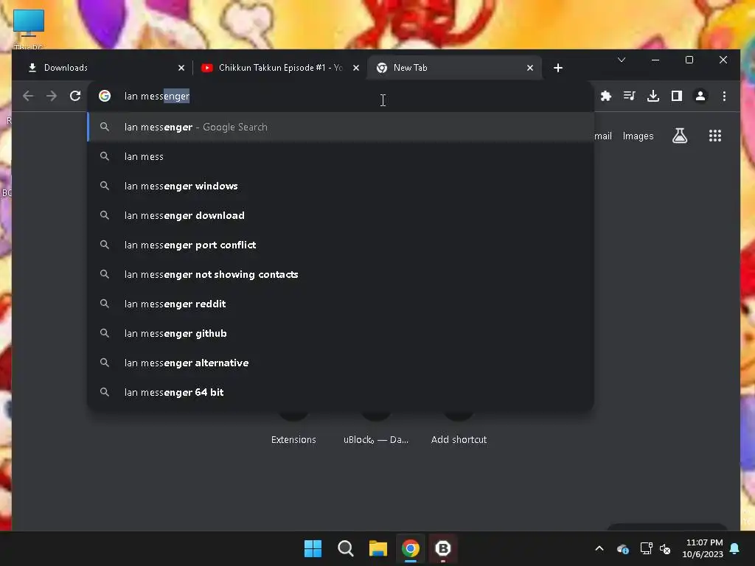
Task: Open a new tab with the plus button
Action: click(x=557, y=68)
